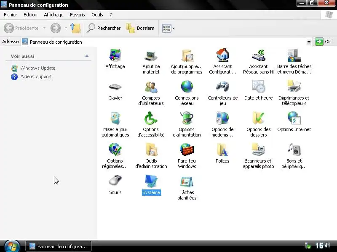Click the address field text
This screenshot has height=252, width=337.
[x=56, y=42]
